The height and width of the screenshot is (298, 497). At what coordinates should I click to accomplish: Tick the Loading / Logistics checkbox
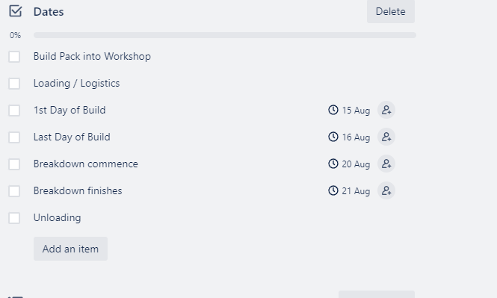14,84
